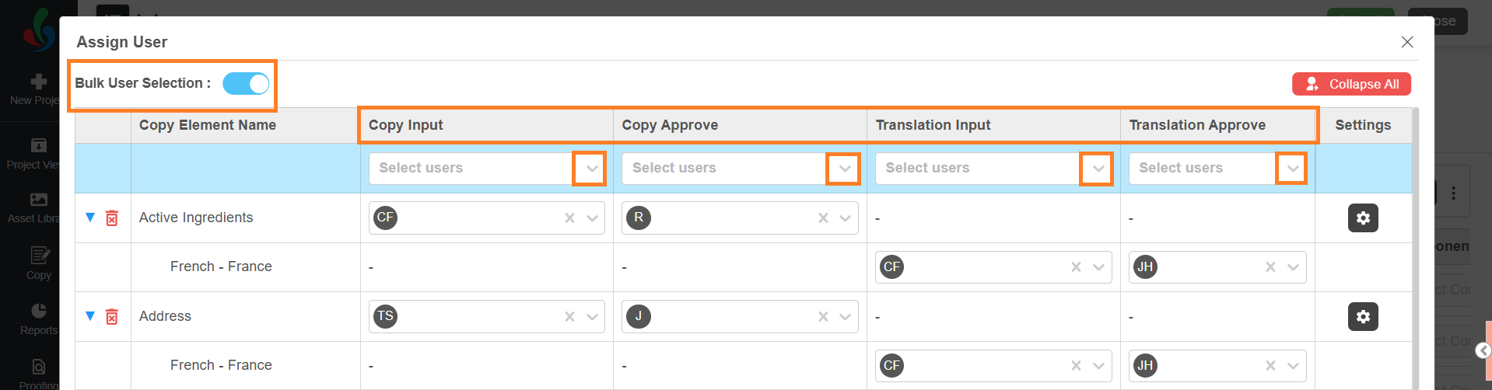Expand bulk Translation Approve users dropdown
Screen dimensions: 1492x390
click(x=1292, y=169)
